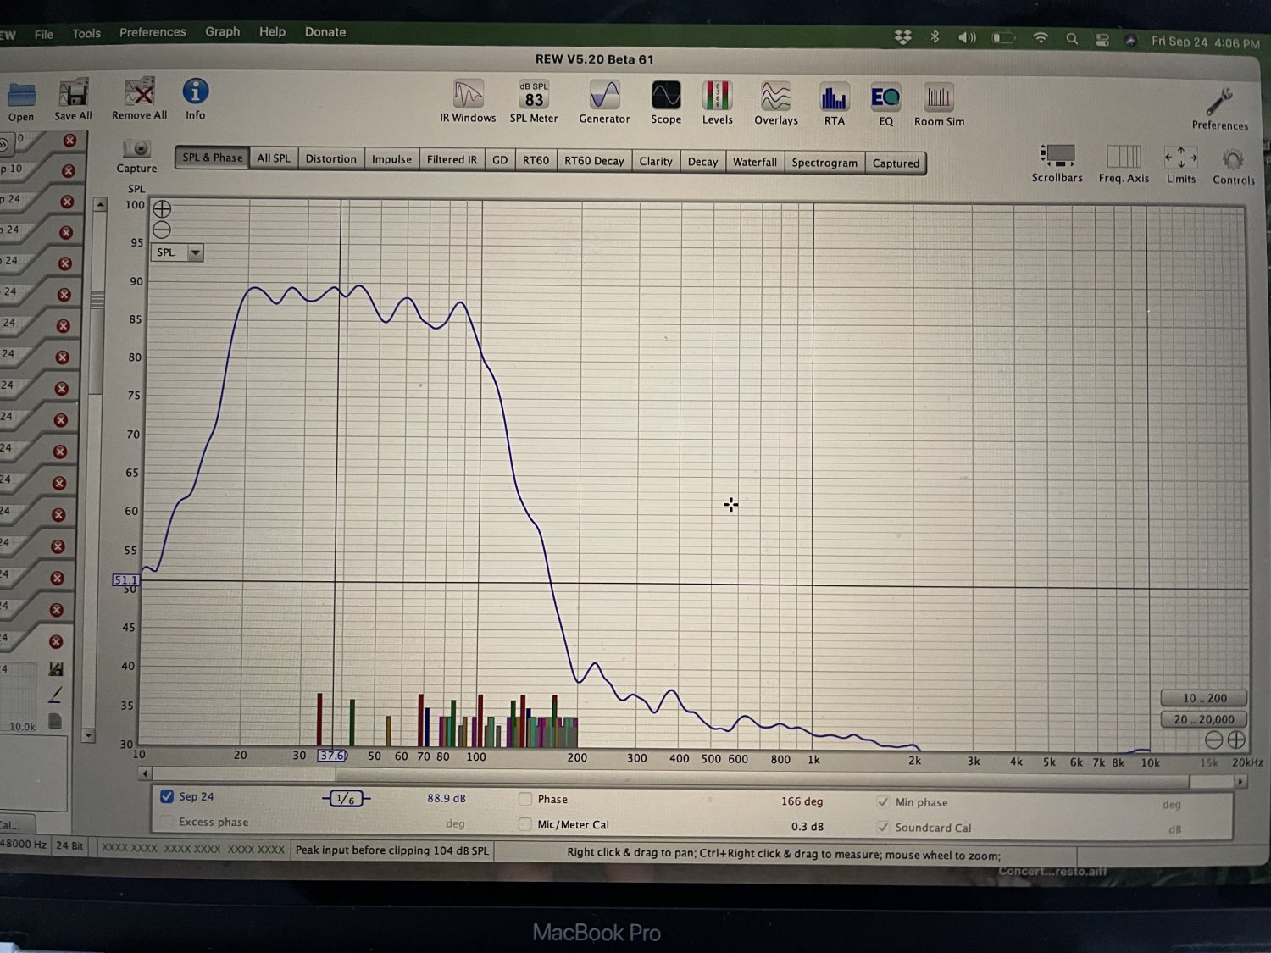This screenshot has width=1271, height=953.
Task: Switch to the Distortion tab
Action: pyautogui.click(x=330, y=159)
